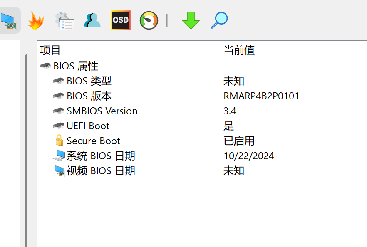Click the 10/22/2024 date value
The height and width of the screenshot is (247, 367).
249,156
